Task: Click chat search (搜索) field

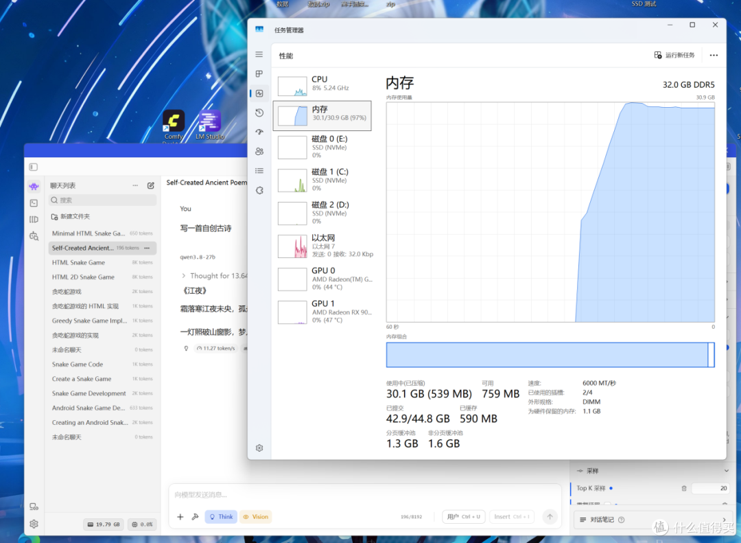Action: (x=102, y=200)
